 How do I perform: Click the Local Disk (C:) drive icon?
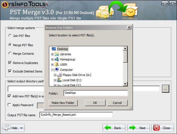(59, 80)
